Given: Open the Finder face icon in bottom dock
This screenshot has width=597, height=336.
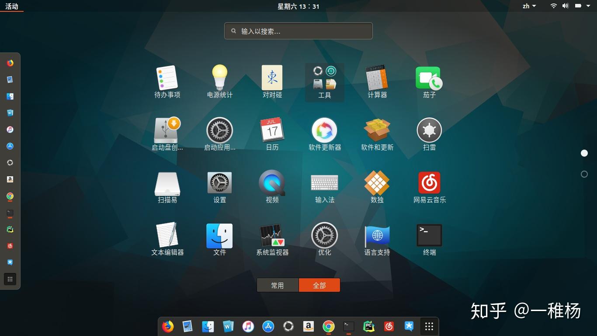Looking at the screenshot, I should (208, 326).
